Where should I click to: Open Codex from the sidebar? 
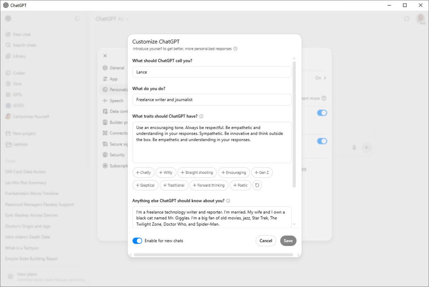(15, 73)
